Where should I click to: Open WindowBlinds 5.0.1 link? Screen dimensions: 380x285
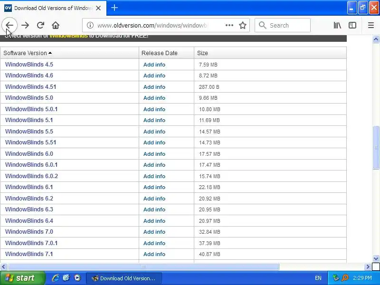[x=31, y=109]
